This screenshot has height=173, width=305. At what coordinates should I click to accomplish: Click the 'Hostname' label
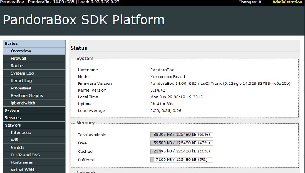[x=88, y=70]
